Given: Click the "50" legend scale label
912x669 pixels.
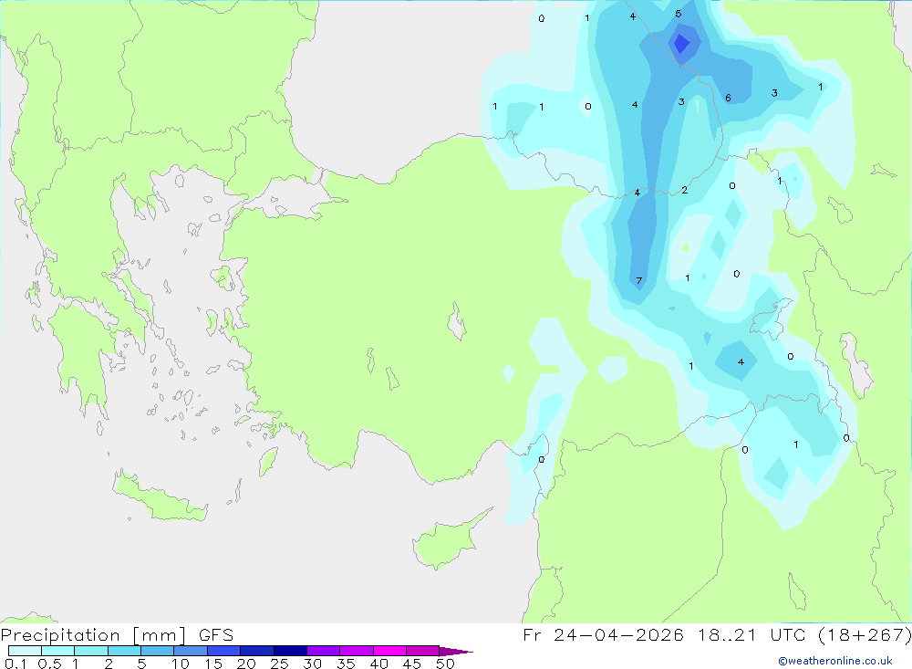Looking at the screenshot, I should click(445, 664).
